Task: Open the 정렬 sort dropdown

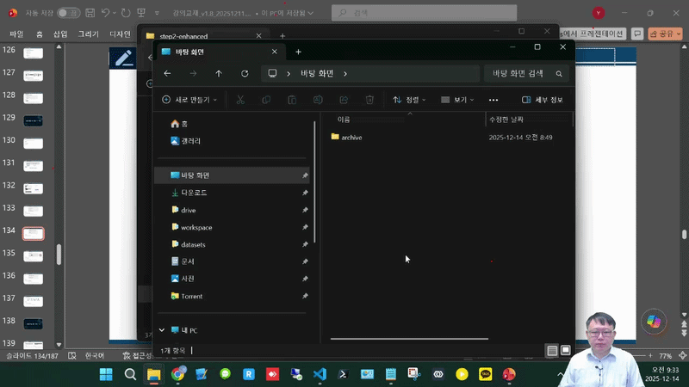Action: click(411, 100)
